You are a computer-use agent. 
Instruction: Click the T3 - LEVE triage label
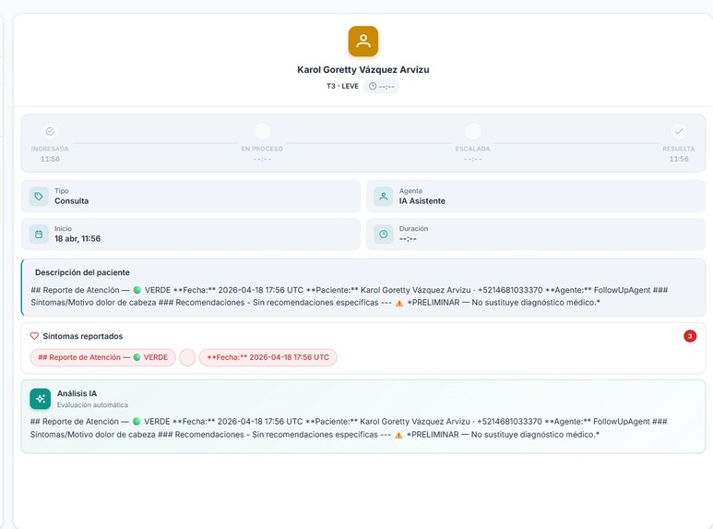click(x=342, y=86)
